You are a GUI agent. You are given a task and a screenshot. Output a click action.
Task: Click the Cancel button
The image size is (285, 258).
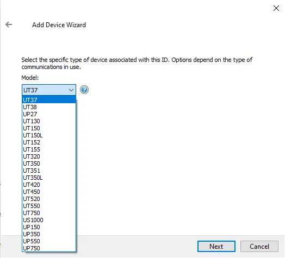pos(259,247)
